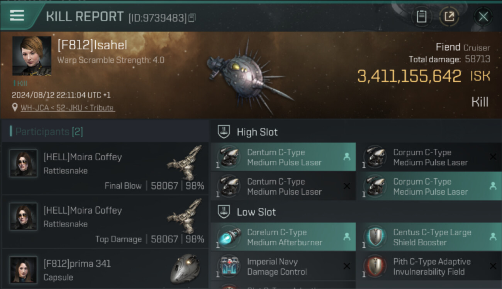The height and width of the screenshot is (289, 502).
Task: View Isahel's pilot portrait
Action: [x=32, y=56]
